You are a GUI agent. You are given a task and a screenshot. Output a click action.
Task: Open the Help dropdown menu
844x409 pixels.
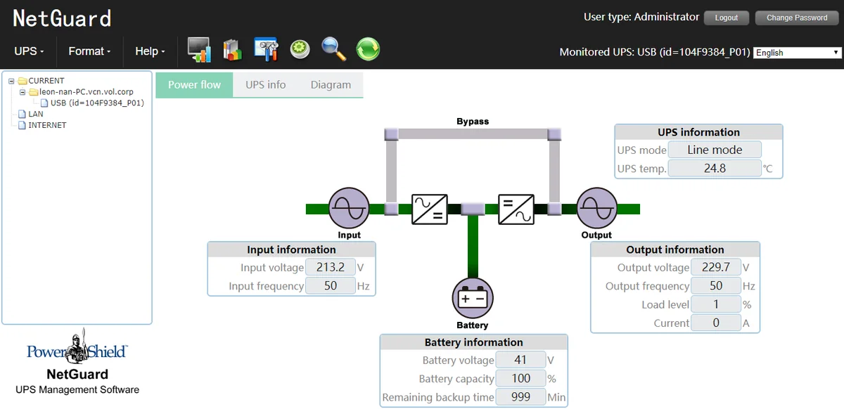pyautogui.click(x=150, y=51)
